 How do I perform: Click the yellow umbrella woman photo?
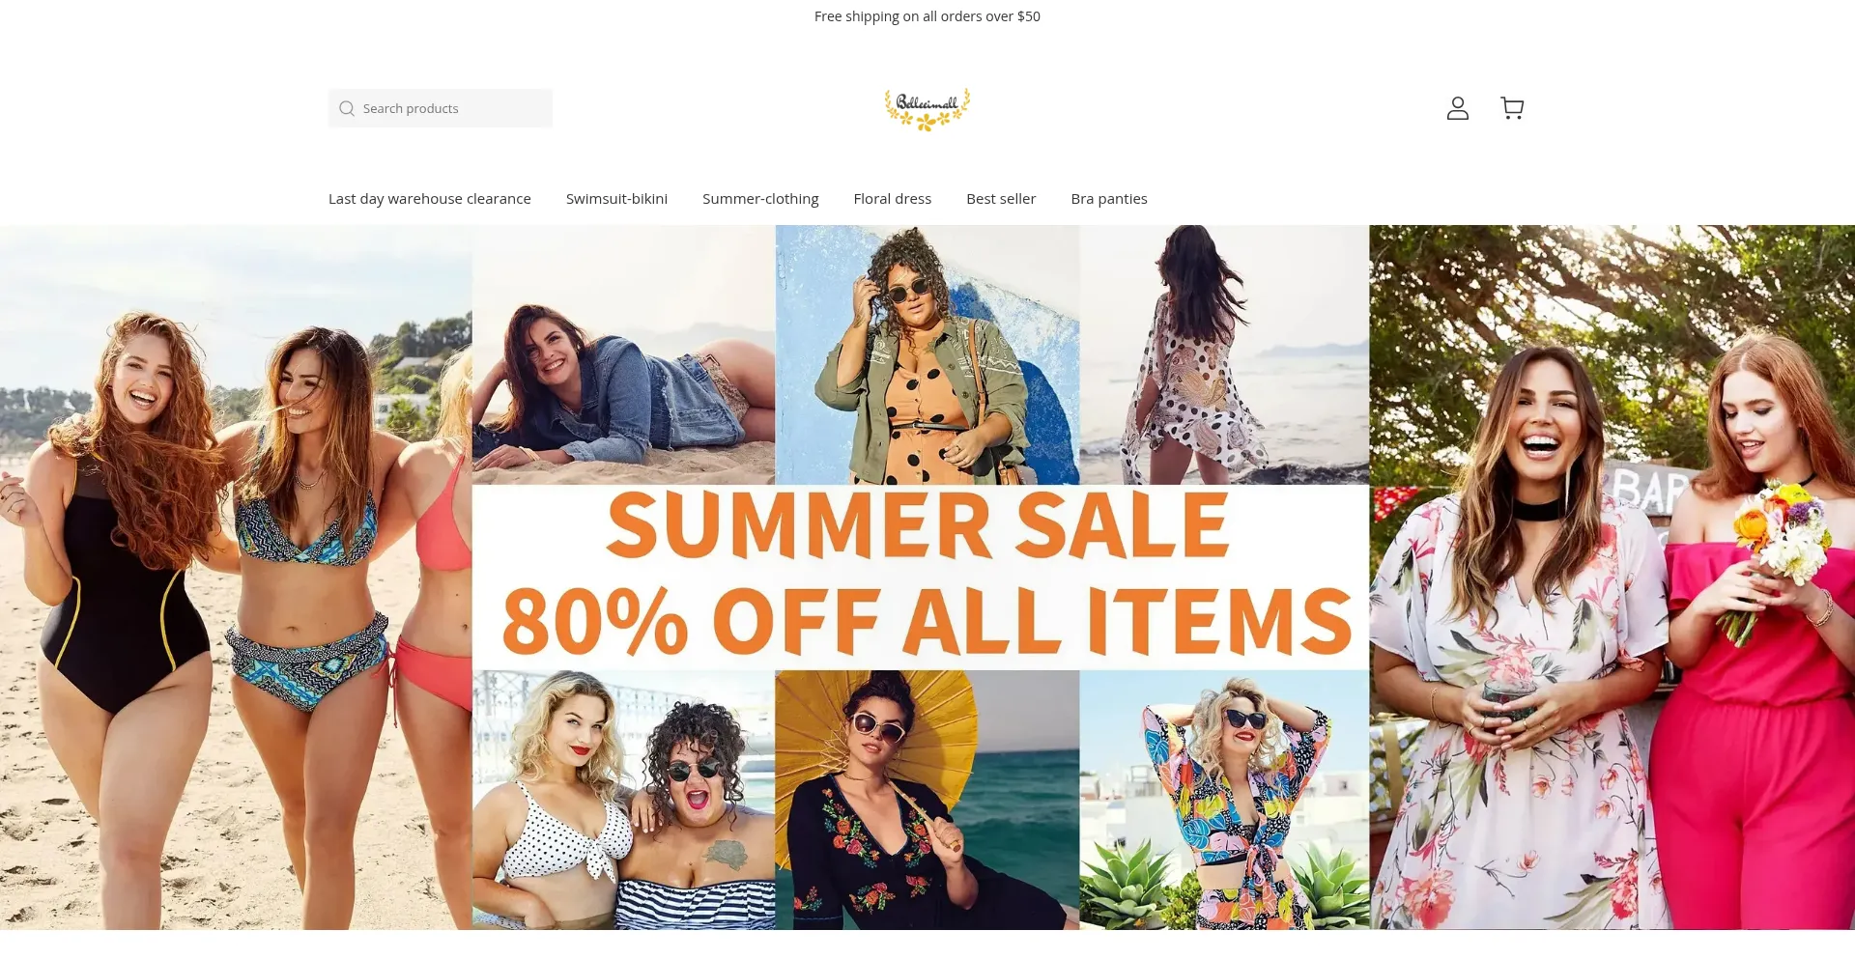point(927,800)
